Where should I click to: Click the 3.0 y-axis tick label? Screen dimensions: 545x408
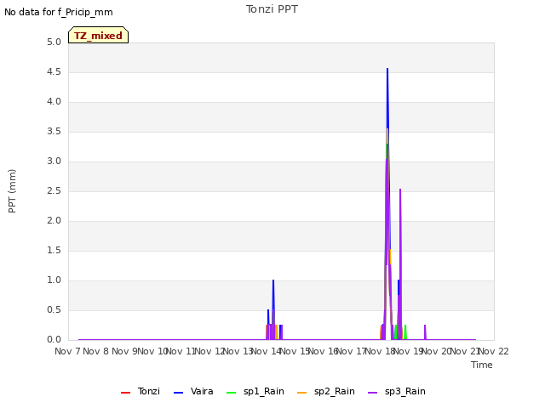(x=54, y=161)
